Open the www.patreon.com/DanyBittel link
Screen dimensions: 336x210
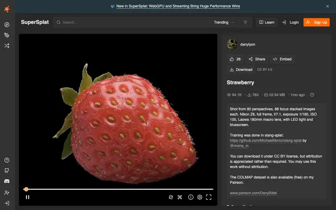pyautogui.click(x=253, y=193)
